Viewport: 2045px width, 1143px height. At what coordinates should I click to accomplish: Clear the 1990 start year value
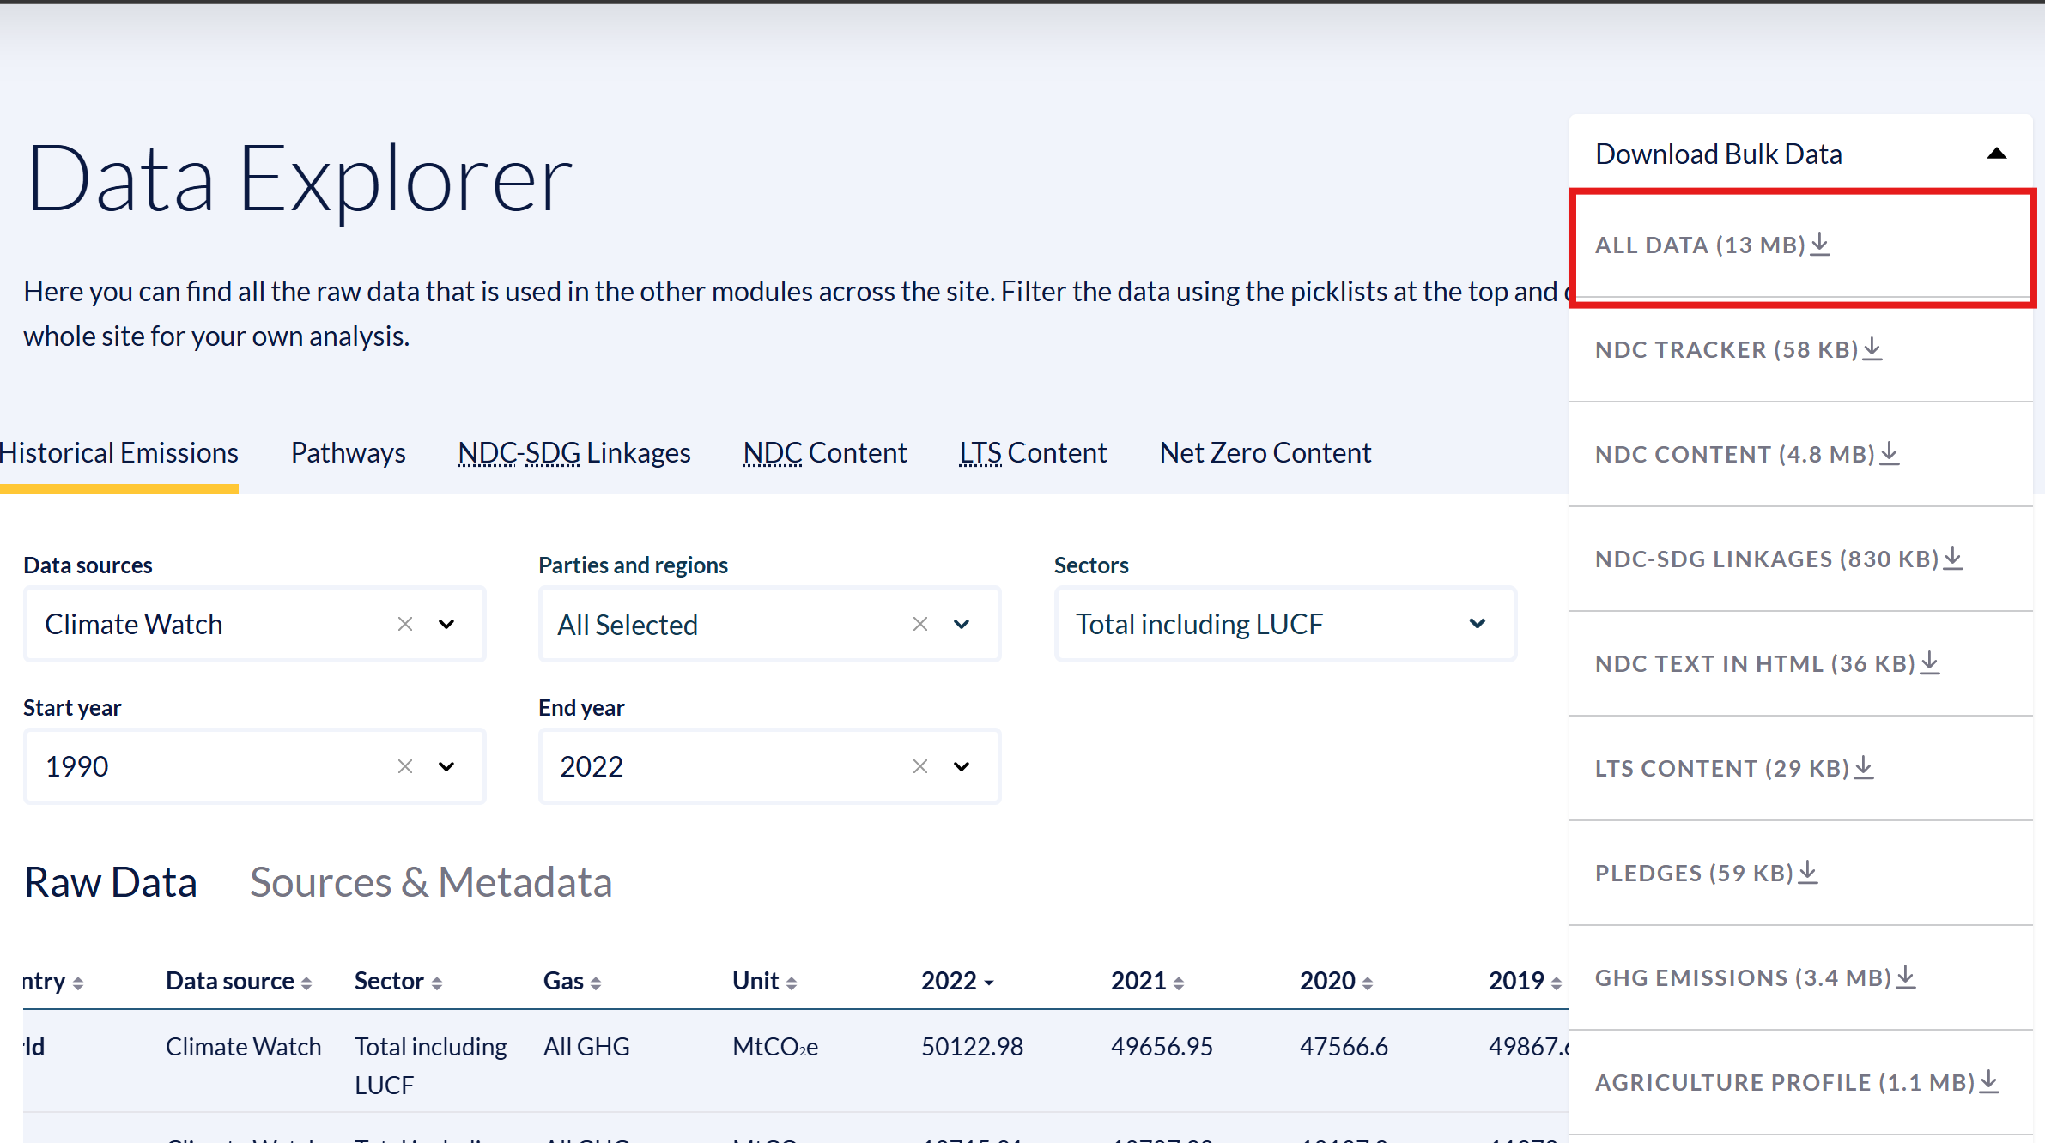click(405, 766)
